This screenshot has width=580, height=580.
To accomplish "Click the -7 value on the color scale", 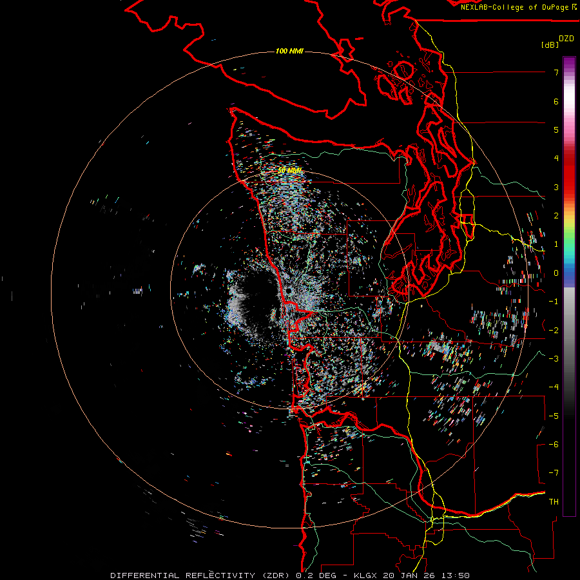I will (554, 473).
